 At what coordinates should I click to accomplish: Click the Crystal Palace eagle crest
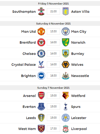[41, 64]
